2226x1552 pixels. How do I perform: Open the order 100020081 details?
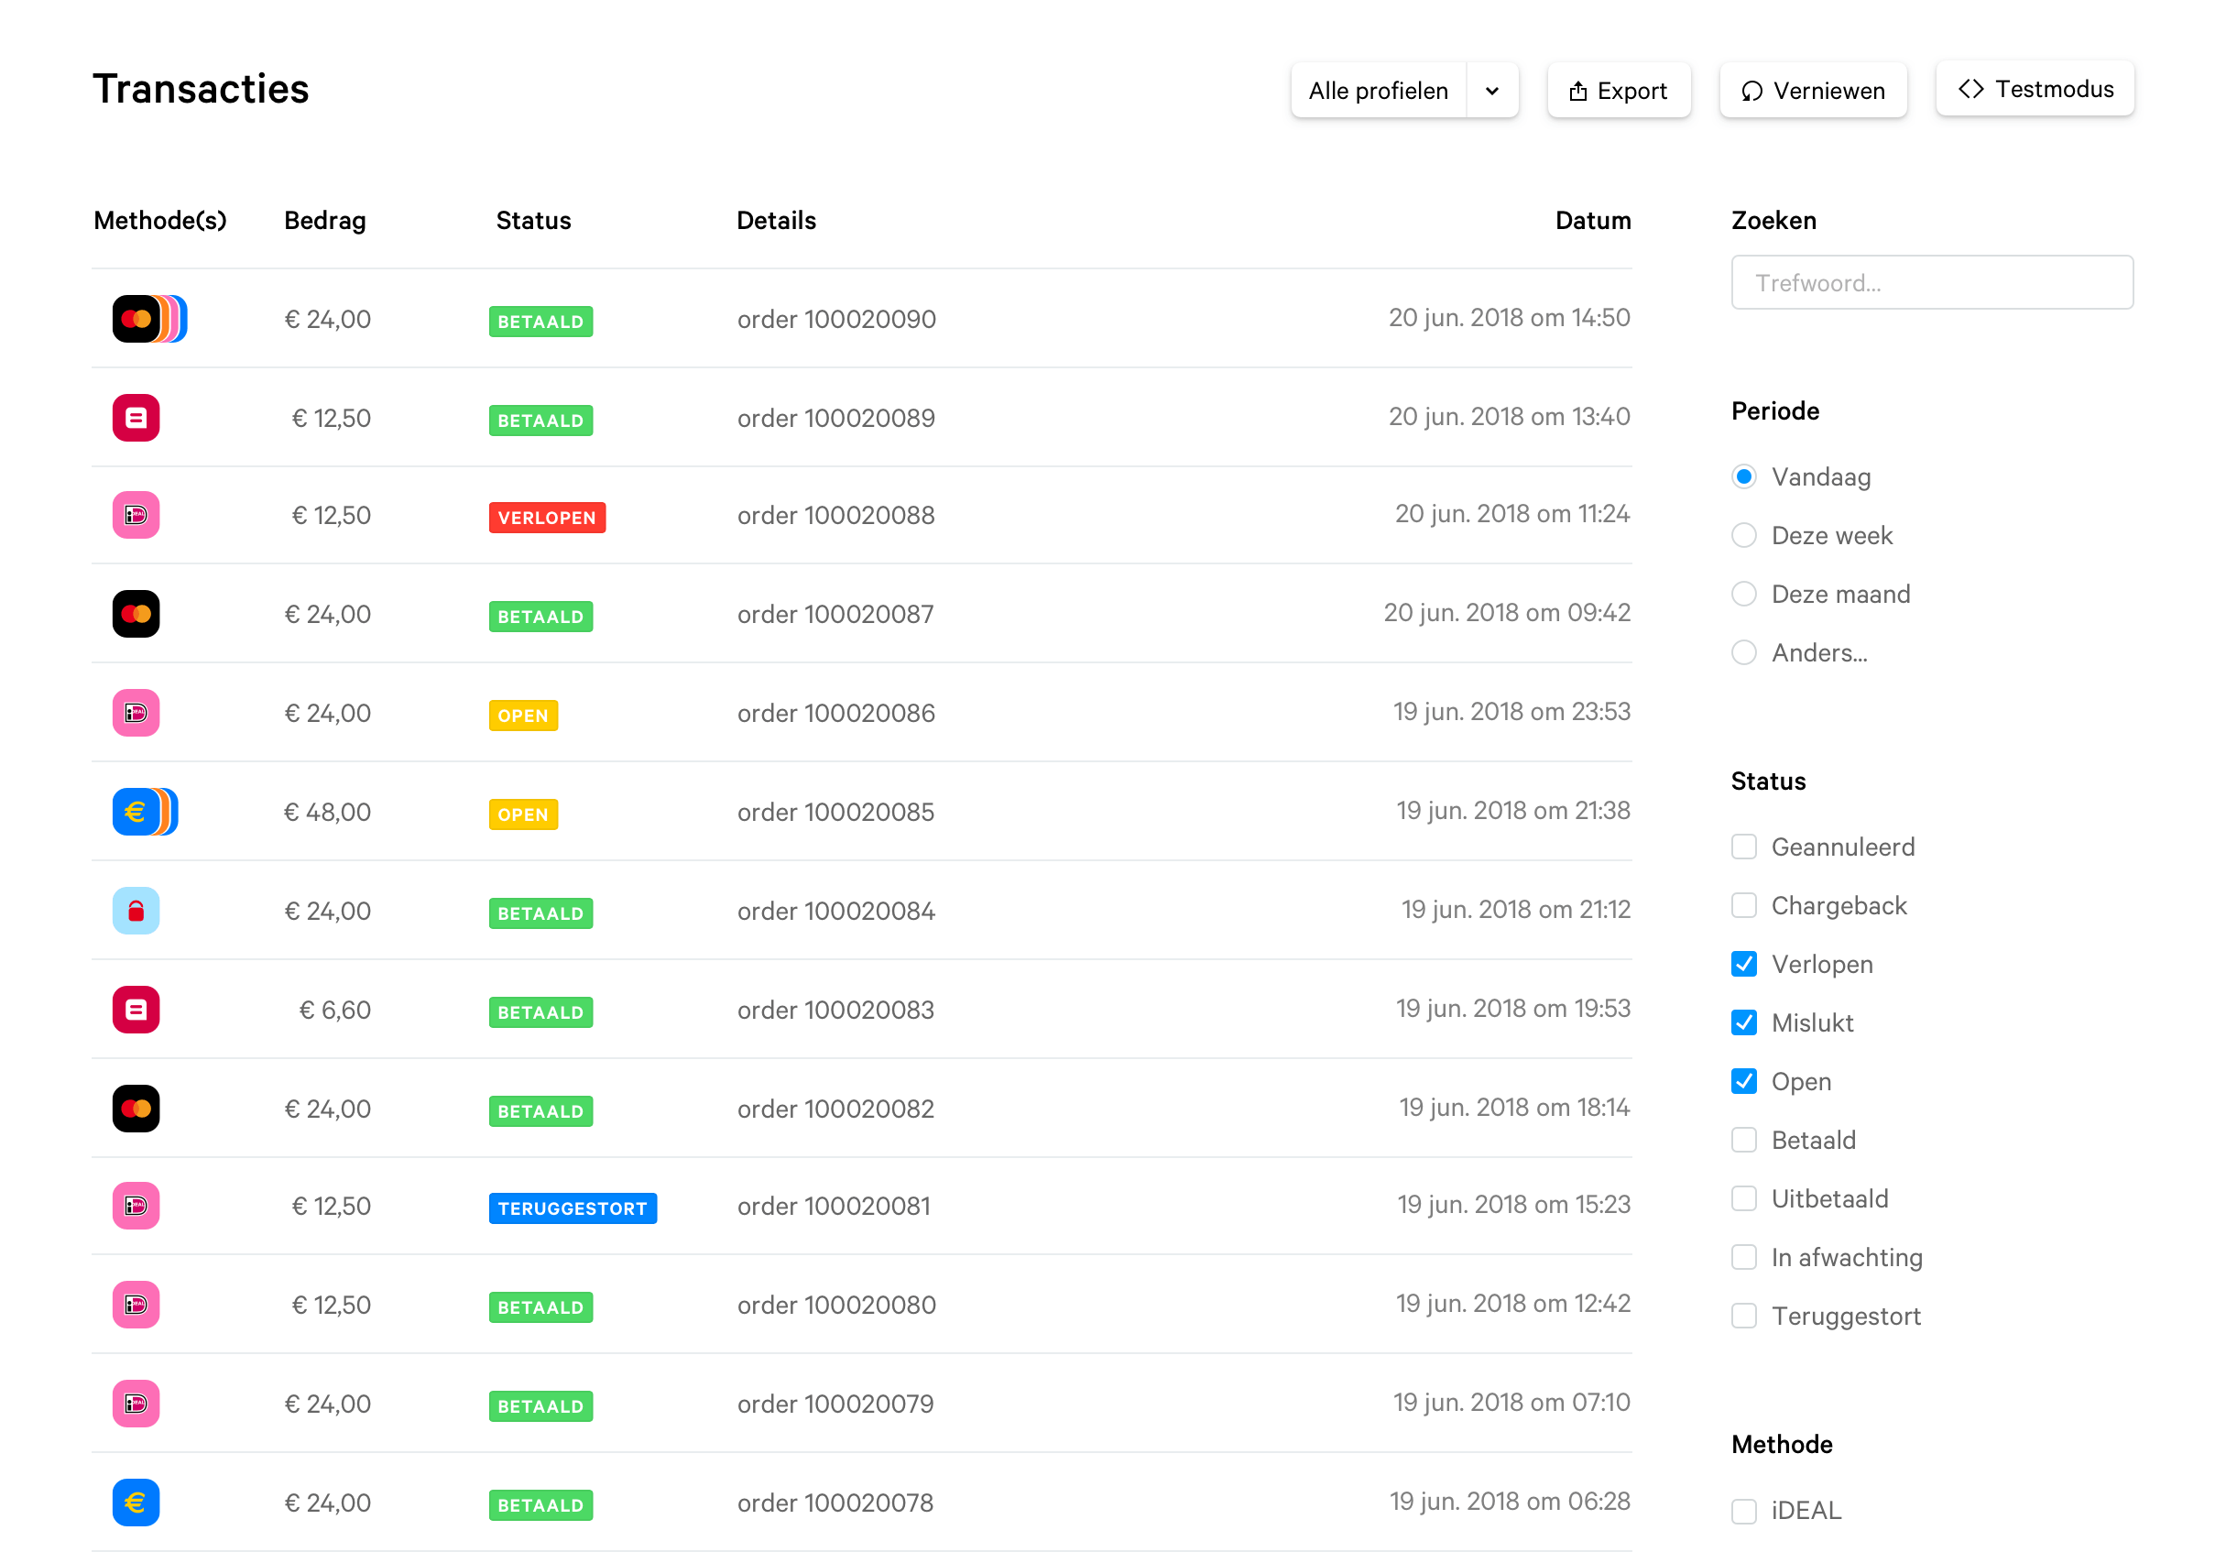coord(834,1205)
